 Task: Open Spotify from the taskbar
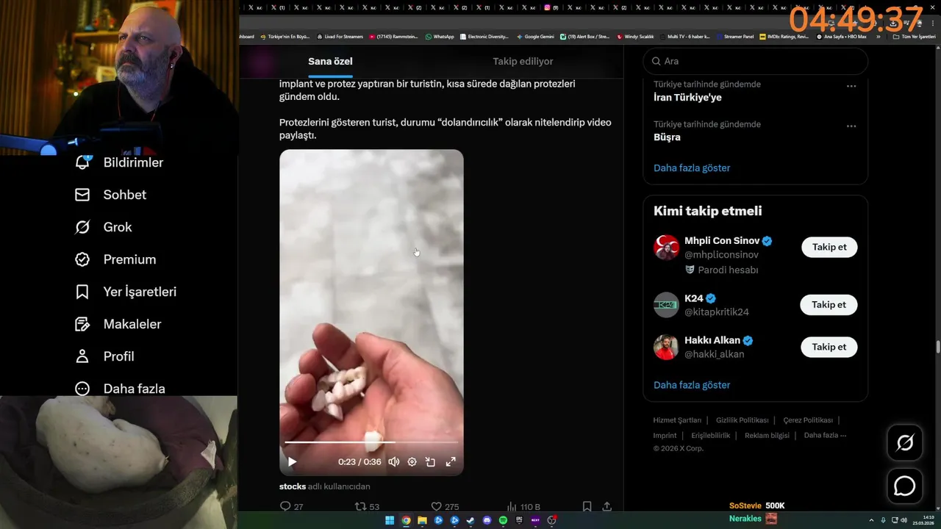(503, 520)
